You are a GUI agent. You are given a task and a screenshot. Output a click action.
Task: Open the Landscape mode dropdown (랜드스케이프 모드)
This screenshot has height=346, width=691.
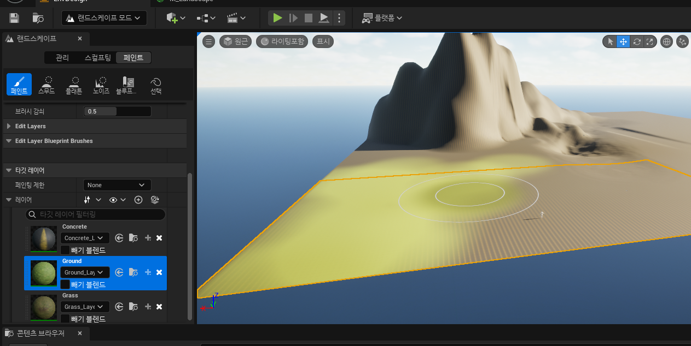click(x=104, y=18)
